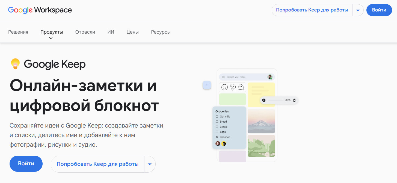
Task: Click the large Войти button in hero
Action: pyautogui.click(x=26, y=164)
